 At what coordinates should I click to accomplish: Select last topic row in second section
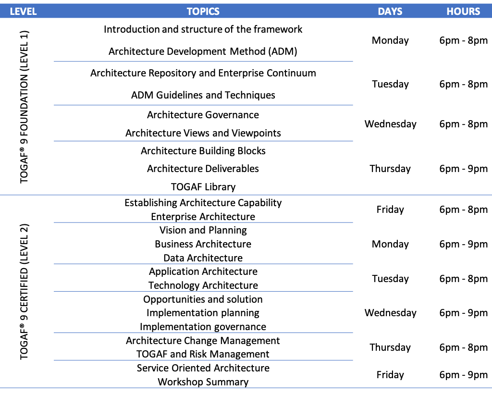[203, 374]
